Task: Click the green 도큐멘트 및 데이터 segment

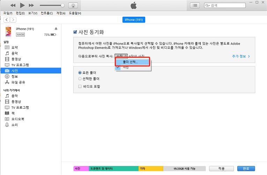Action: (x=113, y=168)
